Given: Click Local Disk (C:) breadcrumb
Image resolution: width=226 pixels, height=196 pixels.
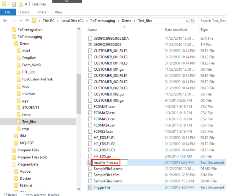Looking at the screenshot, I should tap(72, 21).
